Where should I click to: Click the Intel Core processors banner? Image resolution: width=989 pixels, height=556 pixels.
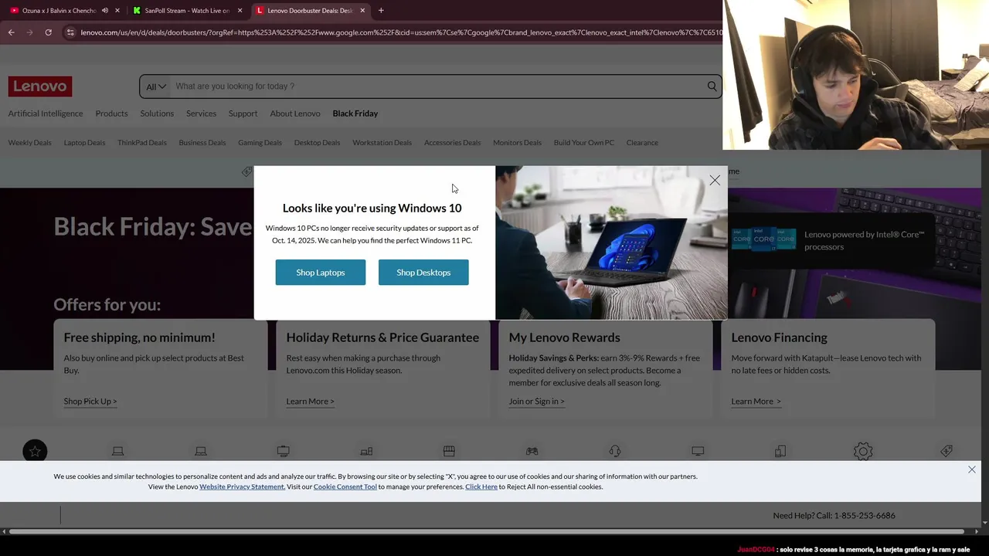[x=830, y=241]
